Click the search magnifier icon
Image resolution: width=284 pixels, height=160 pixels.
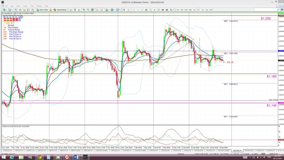278,10
